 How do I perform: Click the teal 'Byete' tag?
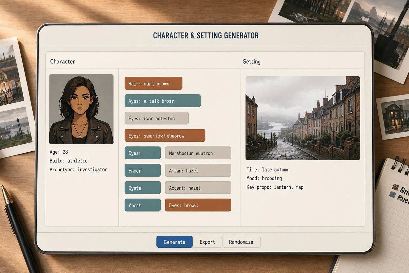tap(143, 188)
